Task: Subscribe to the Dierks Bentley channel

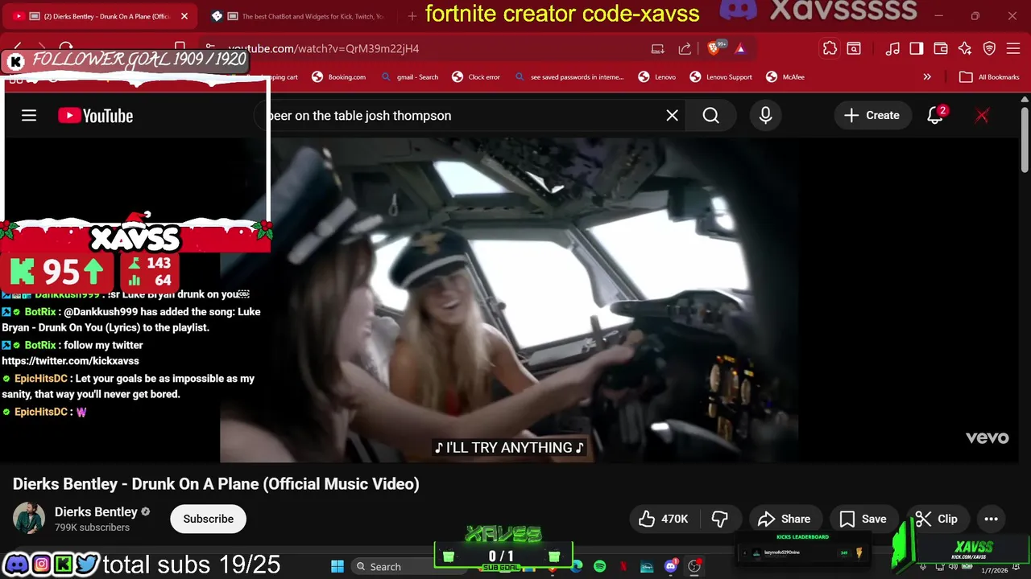Action: 208,519
